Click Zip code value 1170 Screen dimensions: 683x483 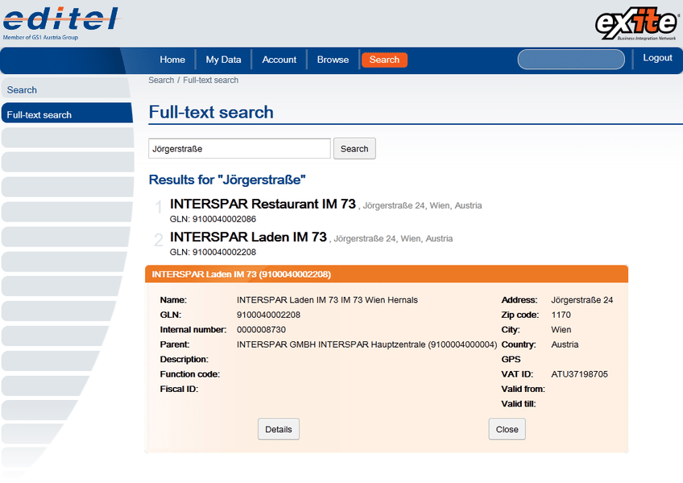(561, 315)
